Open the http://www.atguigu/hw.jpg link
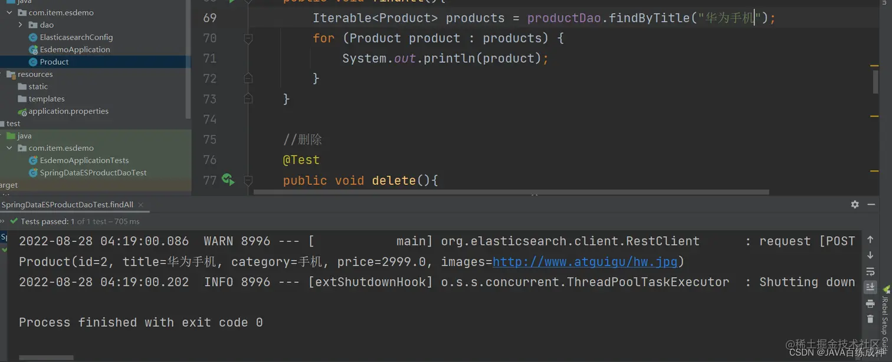 pos(585,261)
